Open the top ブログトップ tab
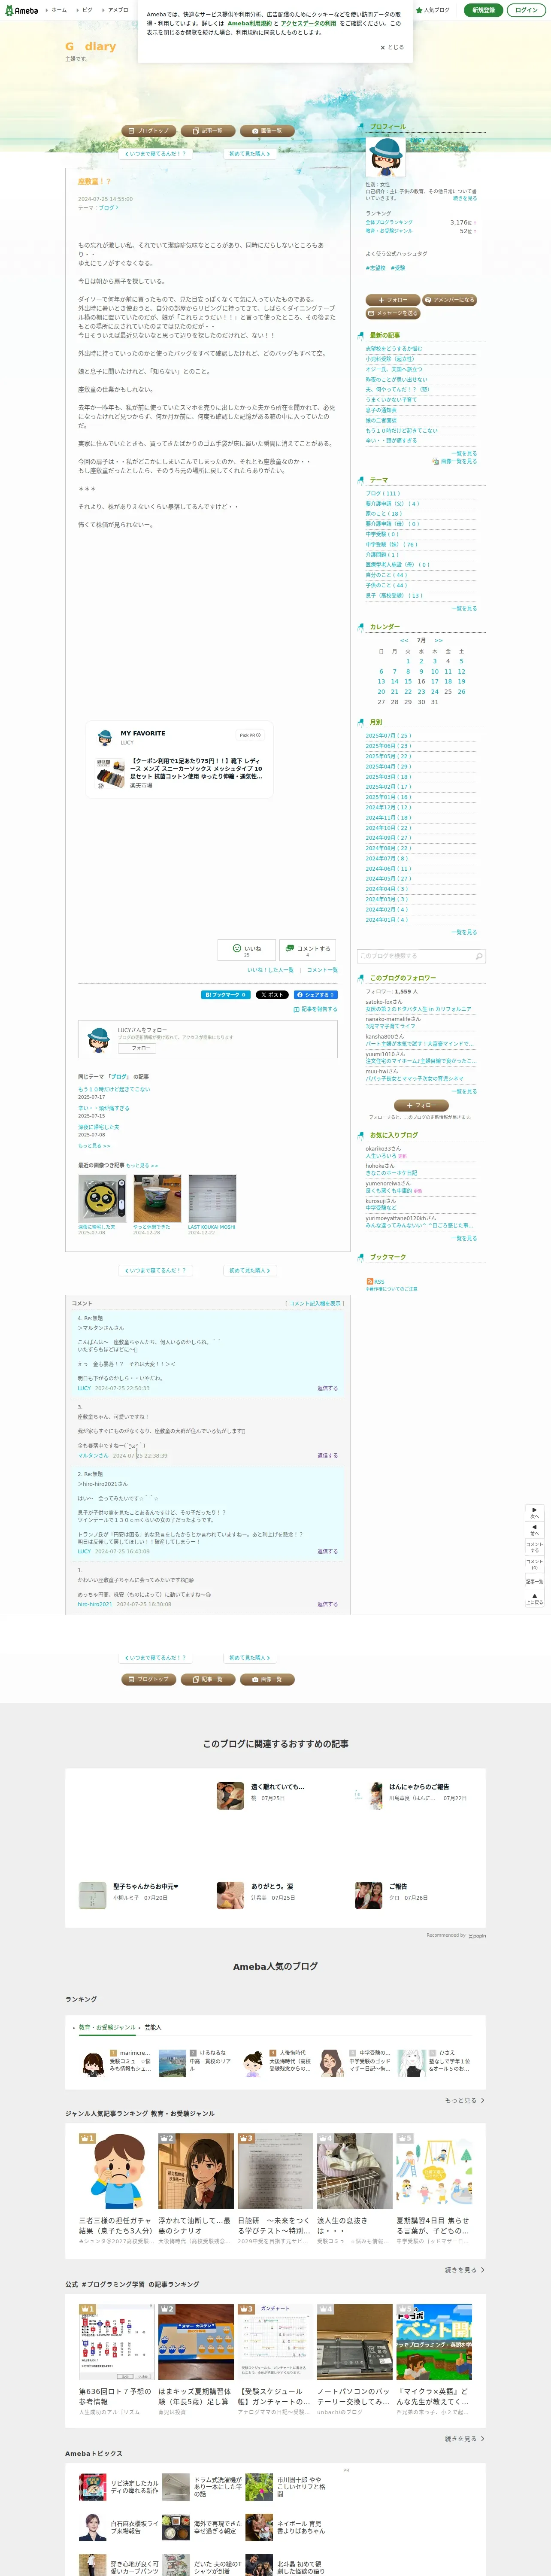Image resolution: width=551 pixels, height=2576 pixels. point(148,131)
